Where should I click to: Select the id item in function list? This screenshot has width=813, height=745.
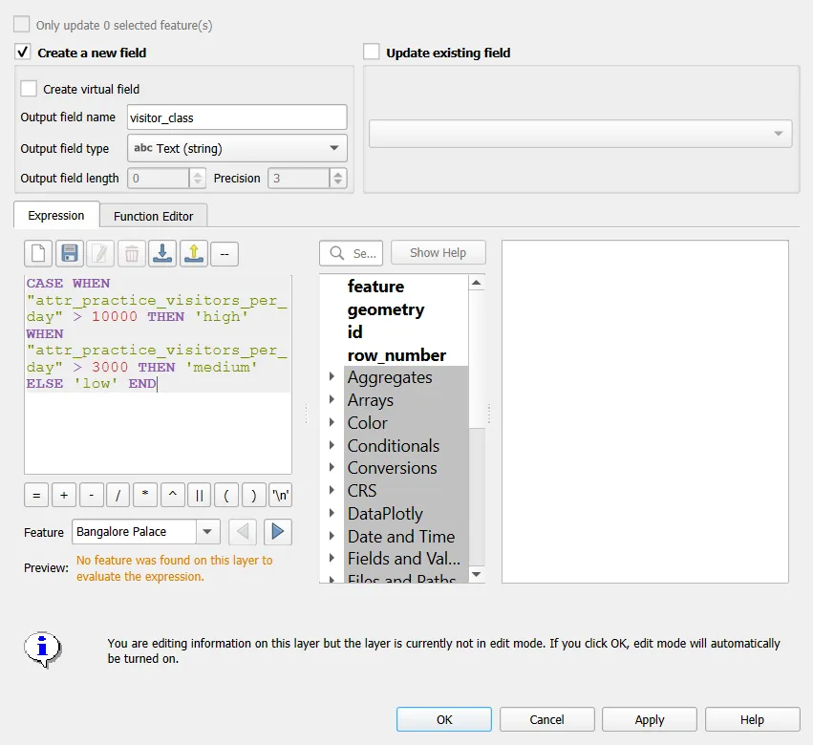pyautogui.click(x=354, y=331)
